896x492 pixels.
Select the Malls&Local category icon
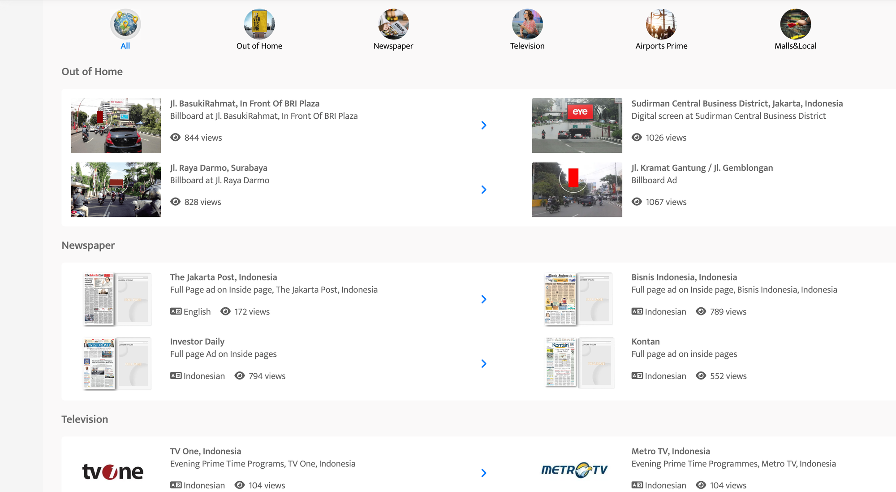click(x=795, y=24)
